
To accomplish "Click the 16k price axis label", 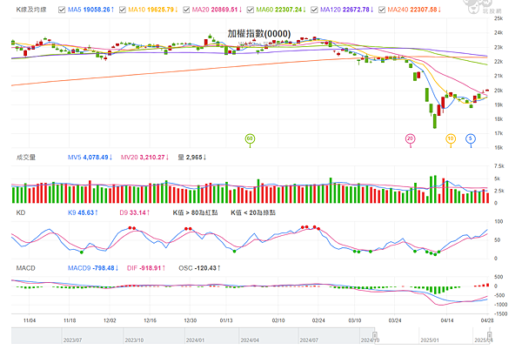I will tap(499, 147).
